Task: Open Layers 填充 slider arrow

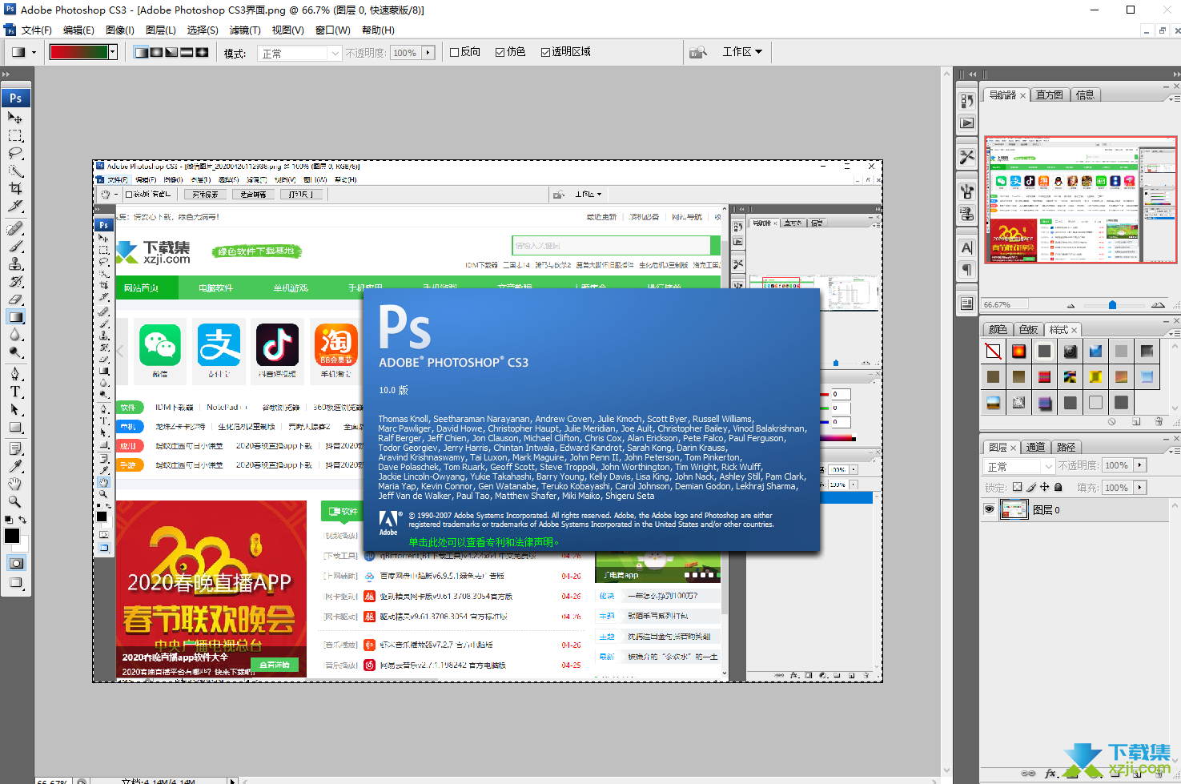Action: click(1140, 487)
